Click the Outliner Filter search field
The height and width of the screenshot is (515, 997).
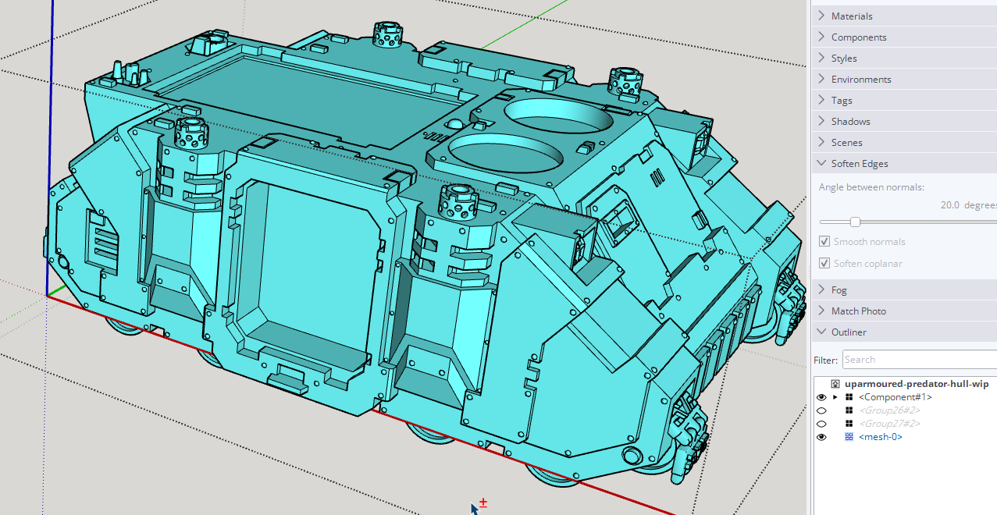[x=918, y=360]
